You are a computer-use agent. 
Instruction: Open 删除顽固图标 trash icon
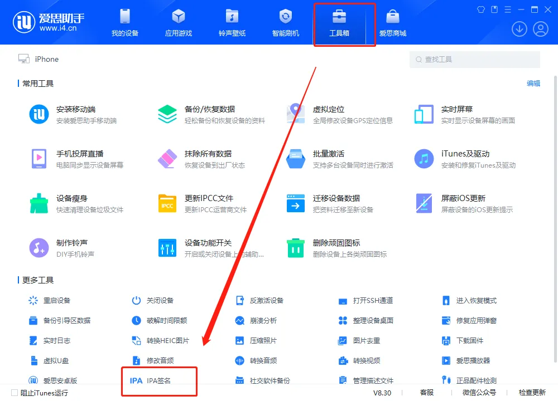tap(296, 248)
